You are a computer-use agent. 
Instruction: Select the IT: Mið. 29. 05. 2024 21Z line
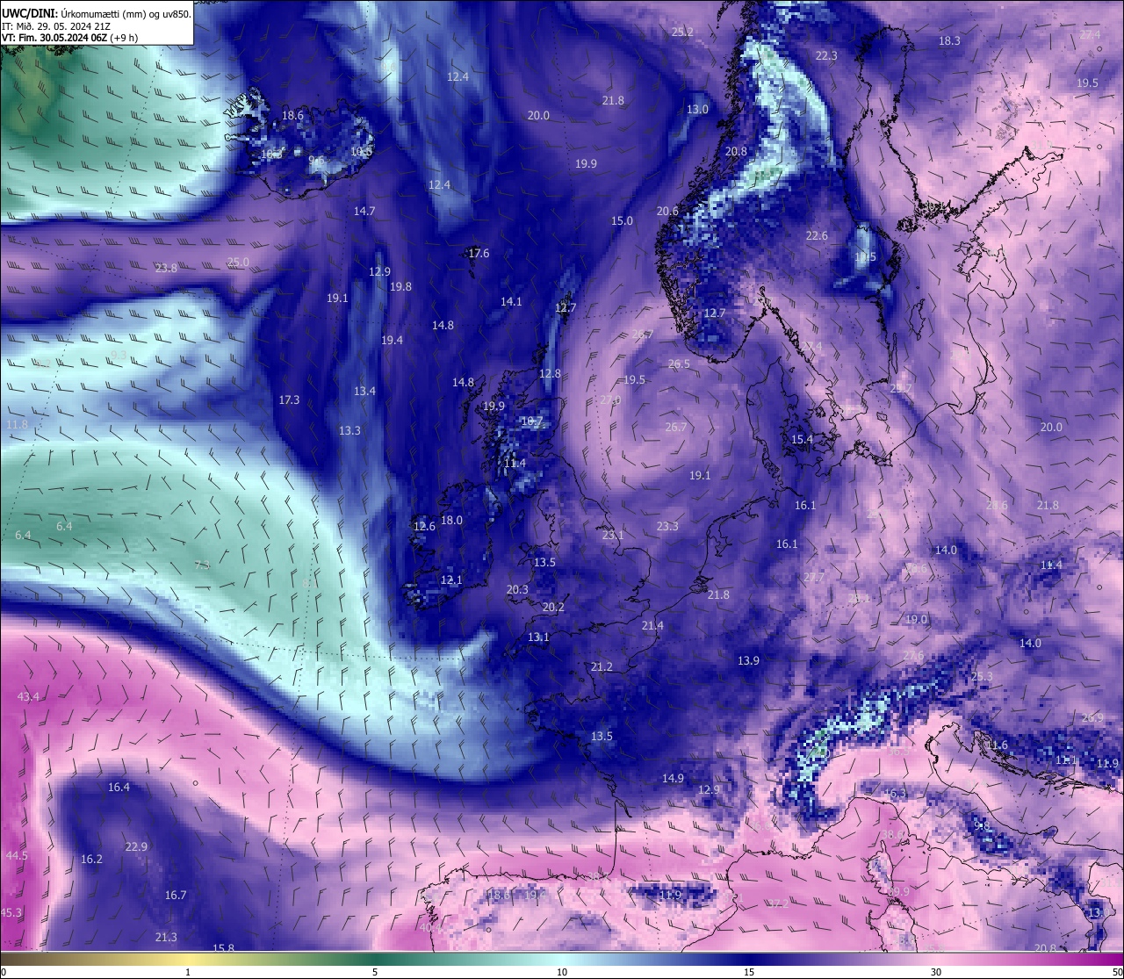click(x=56, y=26)
